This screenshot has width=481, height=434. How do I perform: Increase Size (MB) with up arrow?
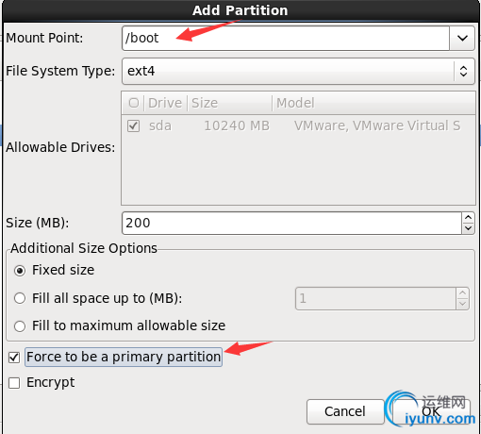click(x=468, y=218)
